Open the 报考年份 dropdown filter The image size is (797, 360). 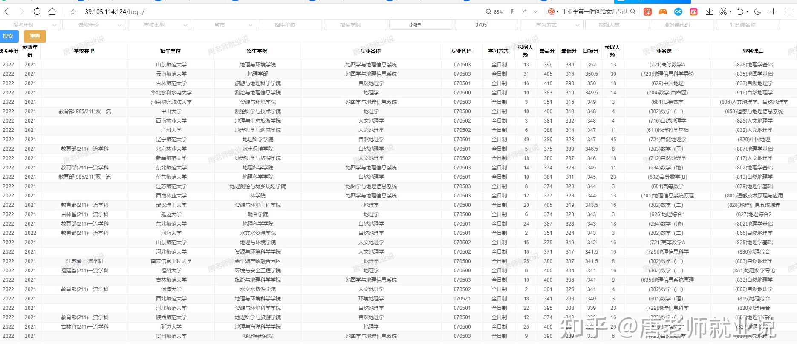tap(30, 25)
